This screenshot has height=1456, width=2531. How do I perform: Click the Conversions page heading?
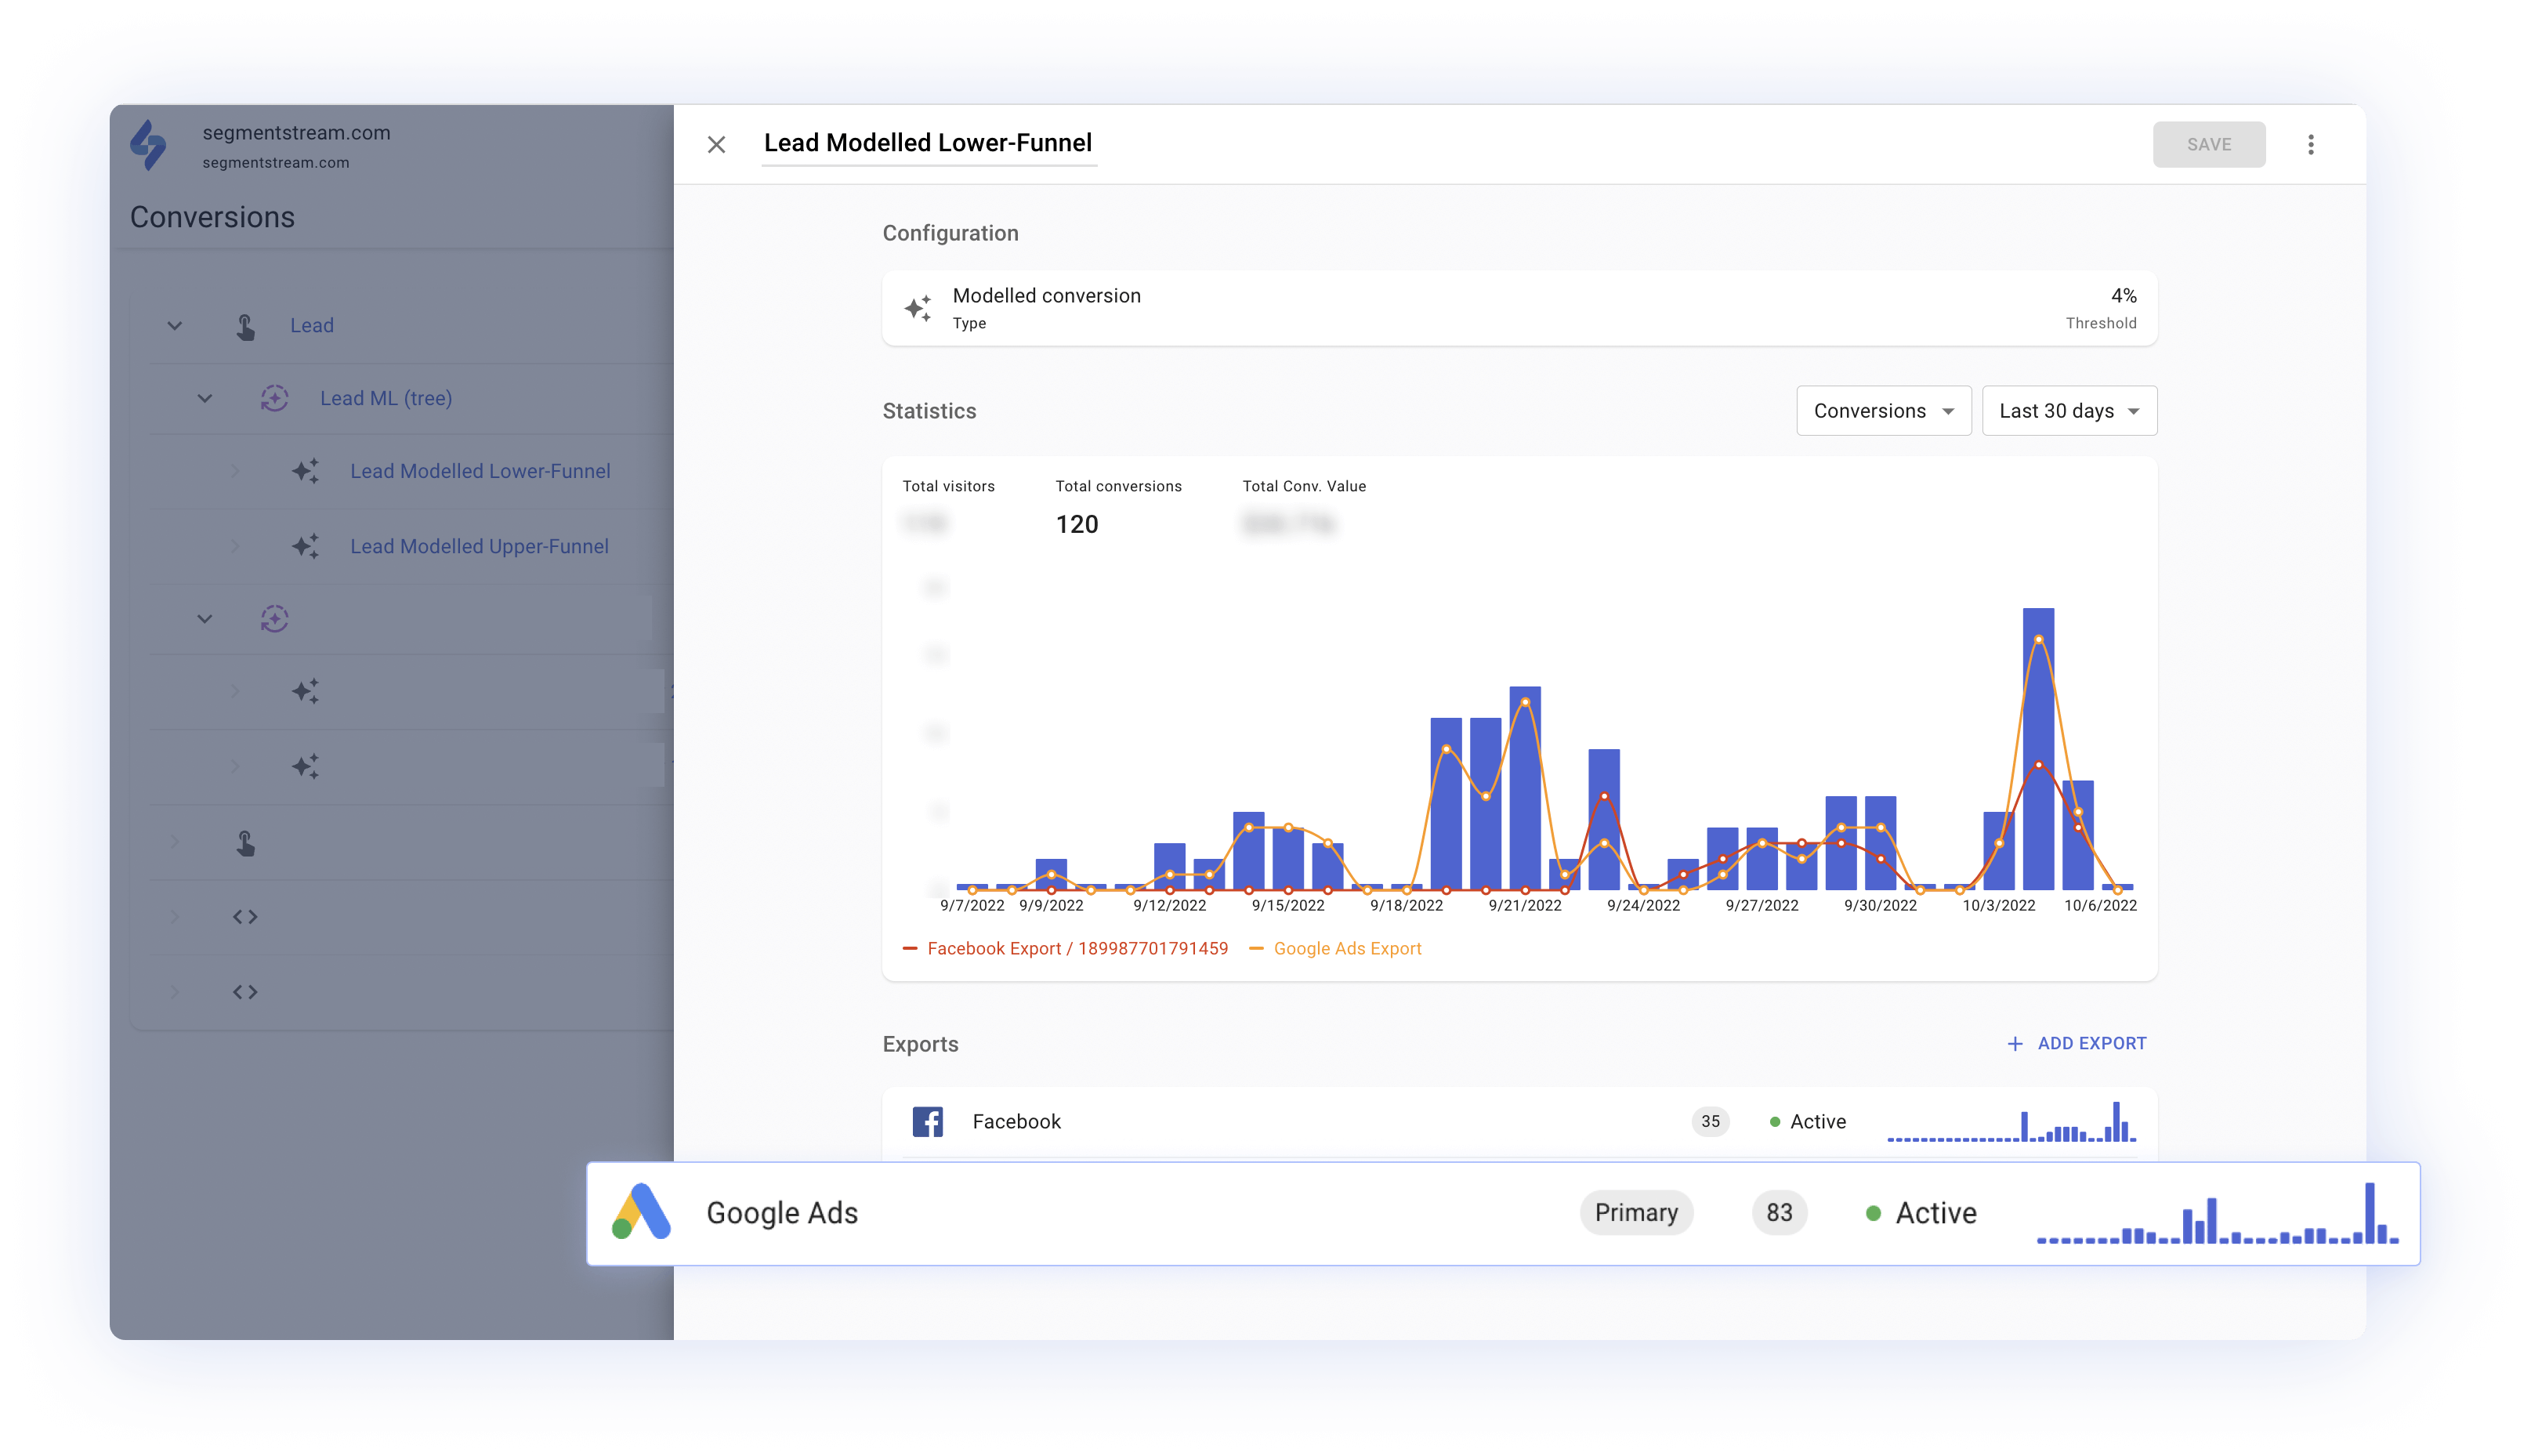(212, 217)
